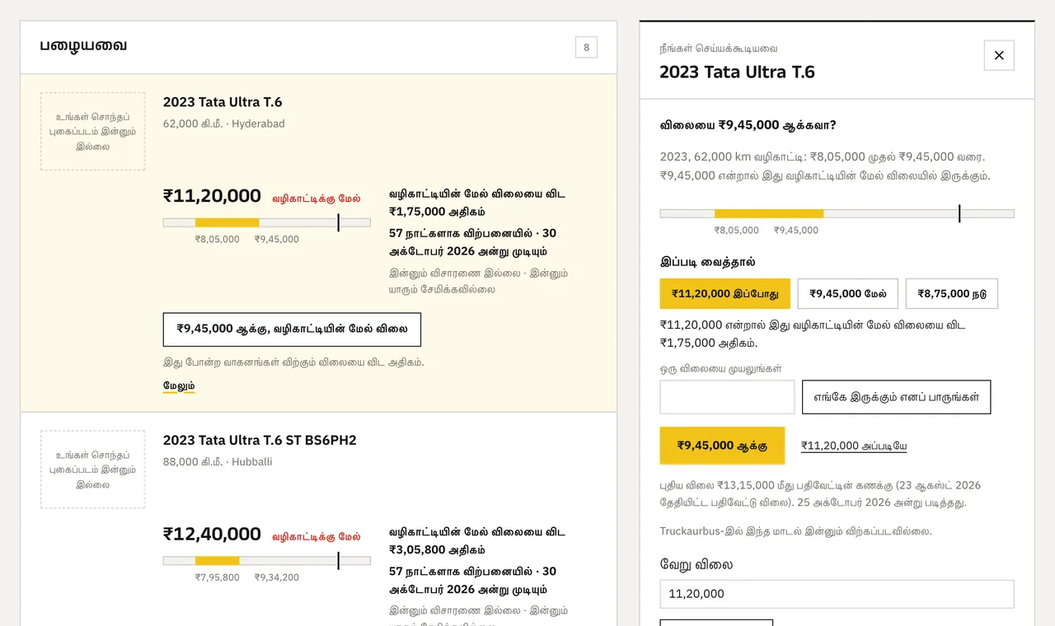1055x626 pixels.
Task: Click the '88,000 கி.மீ. · Hubballi' text
Action: [218, 461]
